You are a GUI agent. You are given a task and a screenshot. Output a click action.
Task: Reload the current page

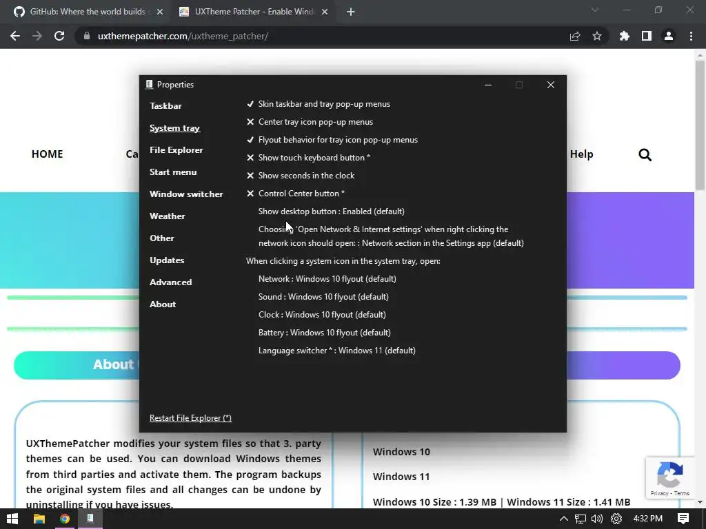(x=59, y=36)
